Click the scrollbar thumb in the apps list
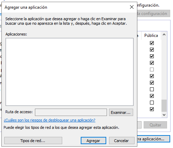The image size is (173, 148). coord(164,106)
